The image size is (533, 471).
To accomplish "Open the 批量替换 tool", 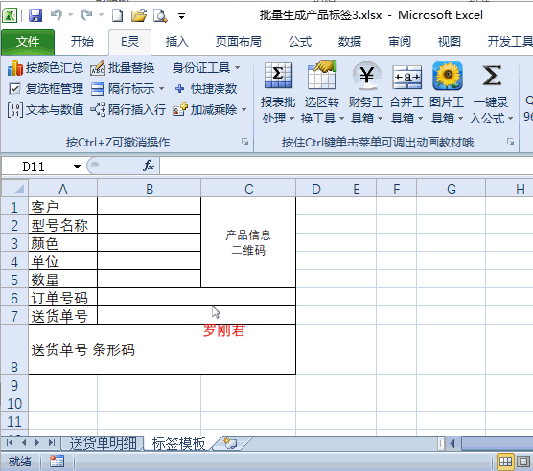I will click(x=123, y=68).
